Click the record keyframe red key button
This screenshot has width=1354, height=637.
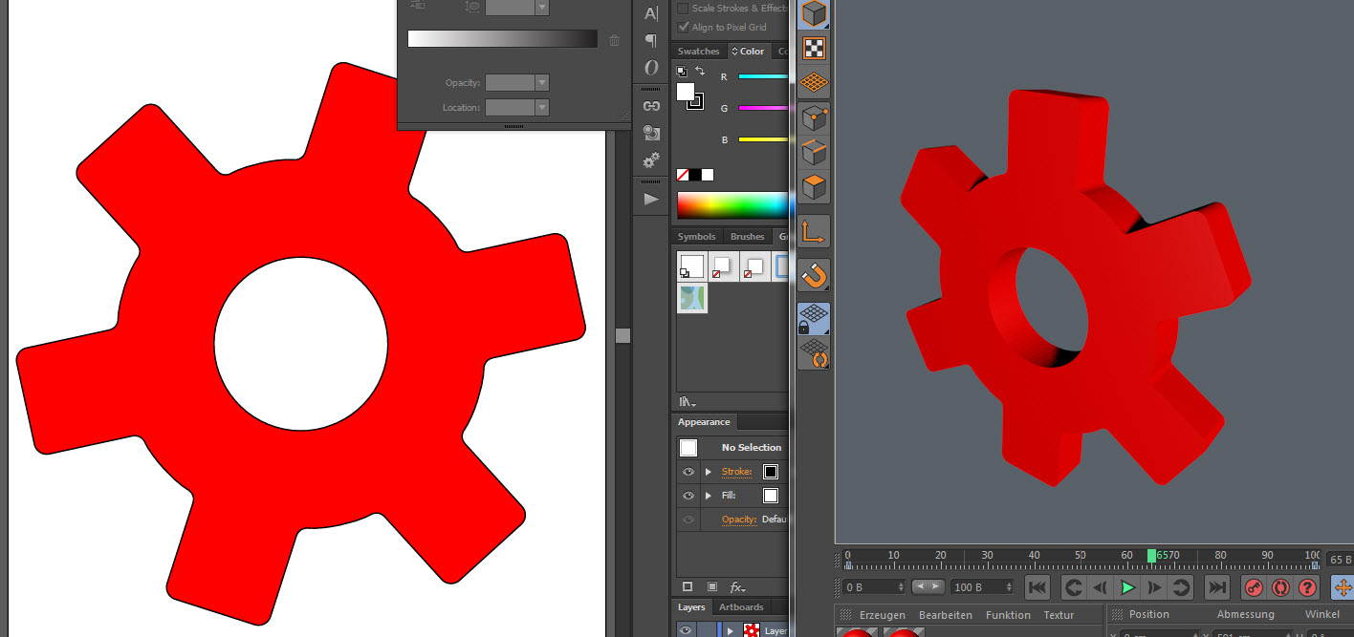pyautogui.click(x=1254, y=587)
